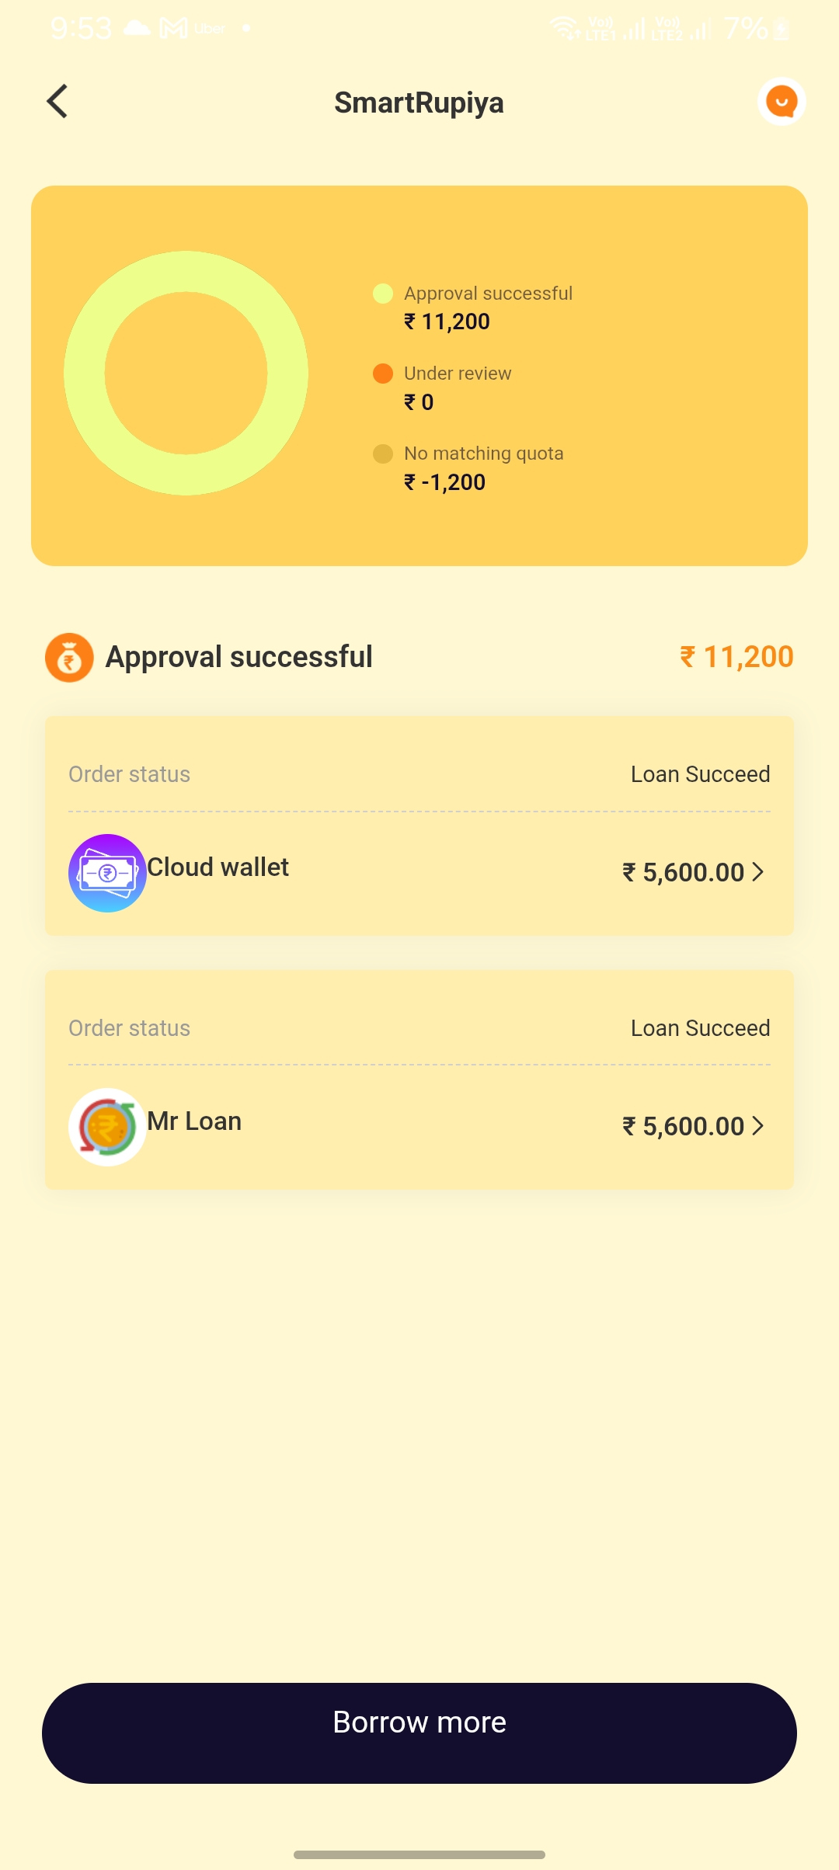Open the customer support chat icon
The image size is (839, 1870).
[782, 102]
